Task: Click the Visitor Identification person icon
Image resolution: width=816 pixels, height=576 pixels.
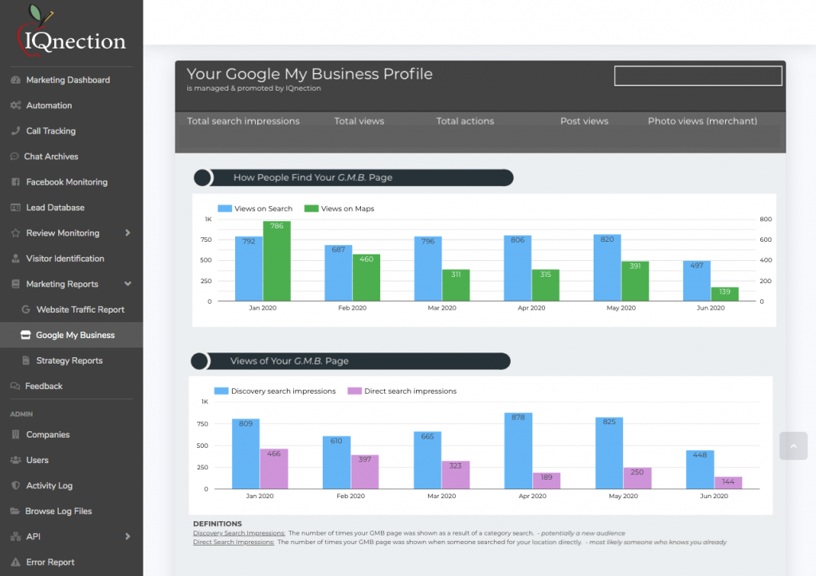Action: click(16, 258)
